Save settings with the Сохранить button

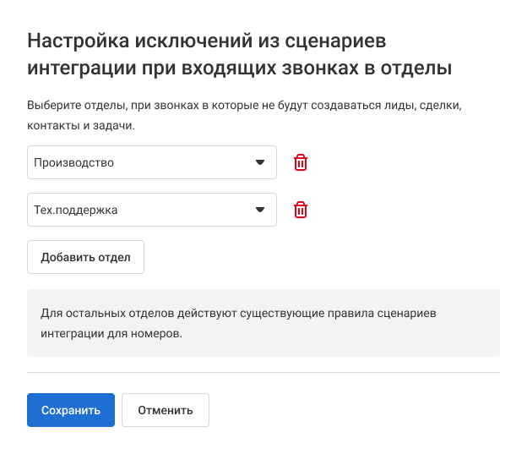(71, 410)
